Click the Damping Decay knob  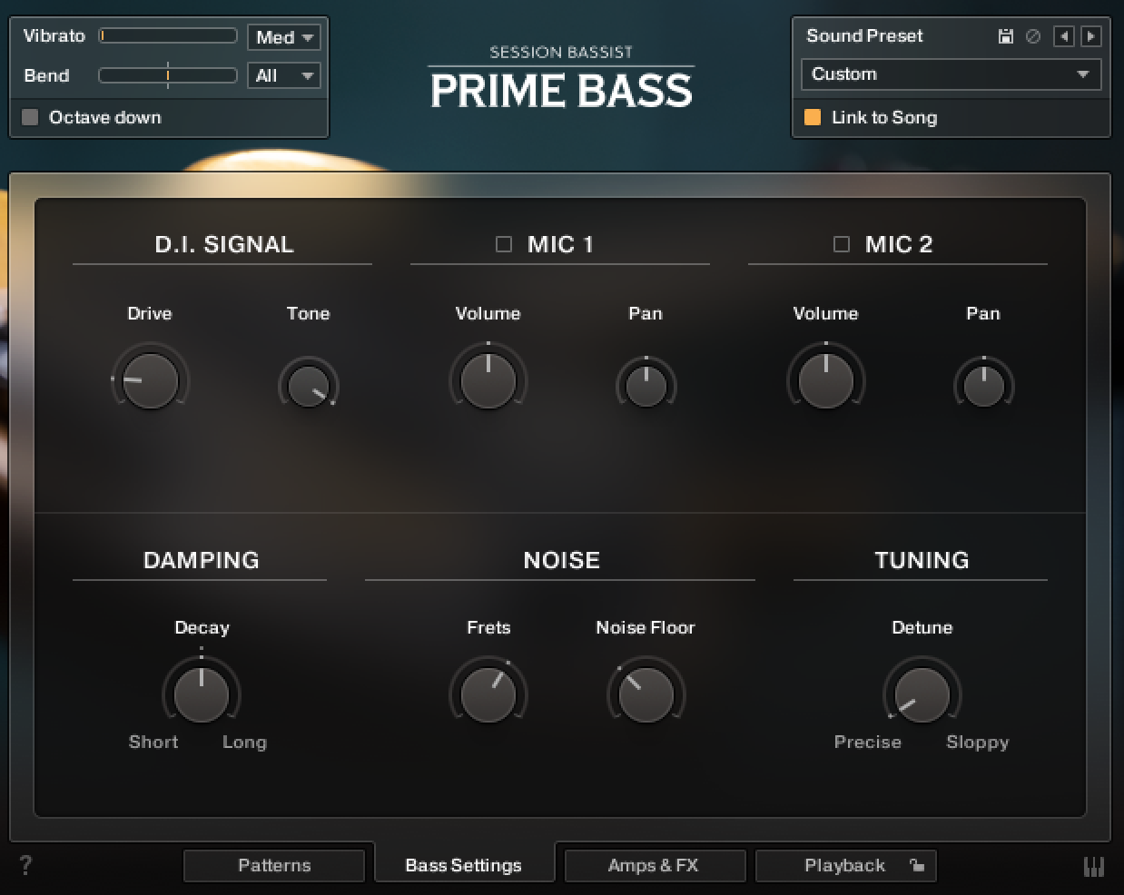click(x=202, y=694)
